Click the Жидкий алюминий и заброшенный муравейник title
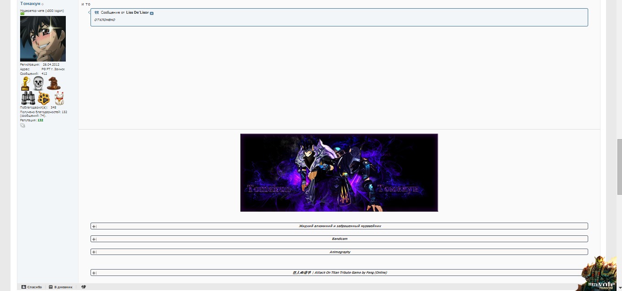The height and width of the screenshot is (291, 622). [x=340, y=226]
